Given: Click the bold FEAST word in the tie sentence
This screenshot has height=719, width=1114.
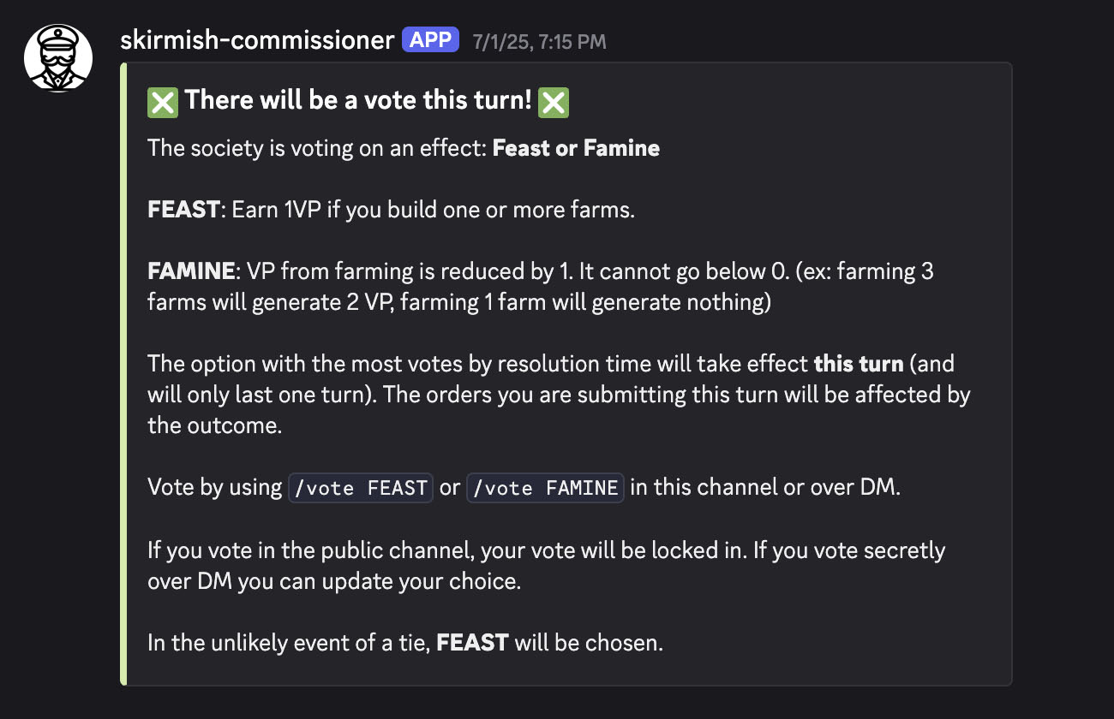Looking at the screenshot, I should [473, 642].
